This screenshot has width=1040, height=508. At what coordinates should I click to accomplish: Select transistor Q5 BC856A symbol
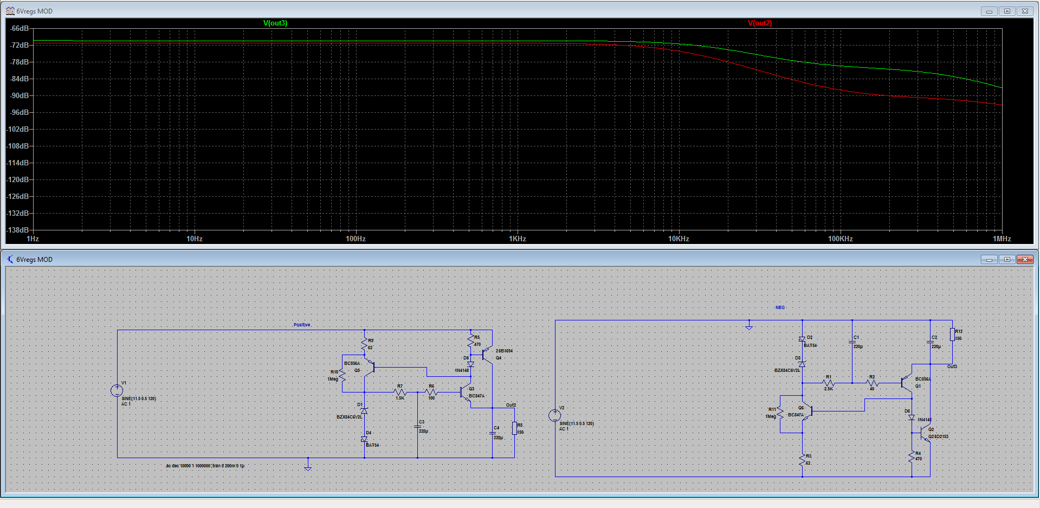tap(370, 369)
